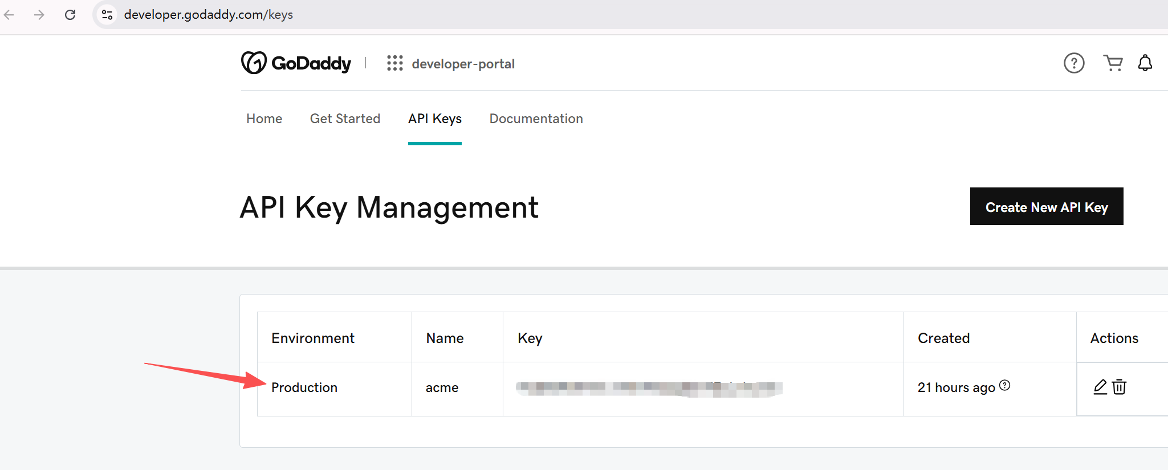This screenshot has width=1168, height=470.
Task: Click the created-time info icon
Action: click(x=1005, y=385)
